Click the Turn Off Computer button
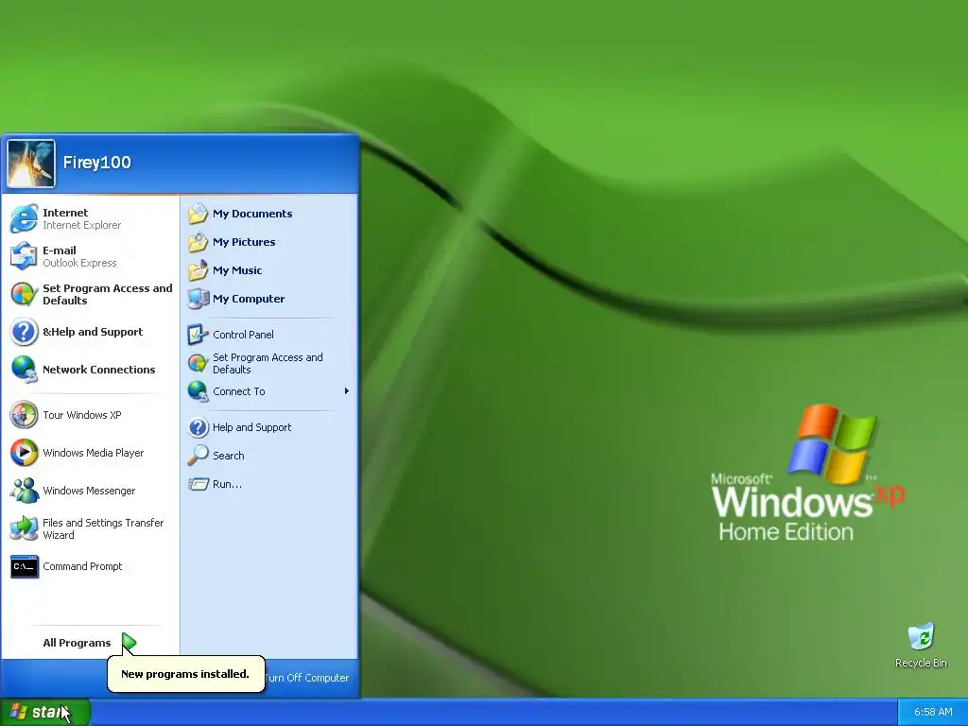The image size is (968, 726). (x=307, y=678)
